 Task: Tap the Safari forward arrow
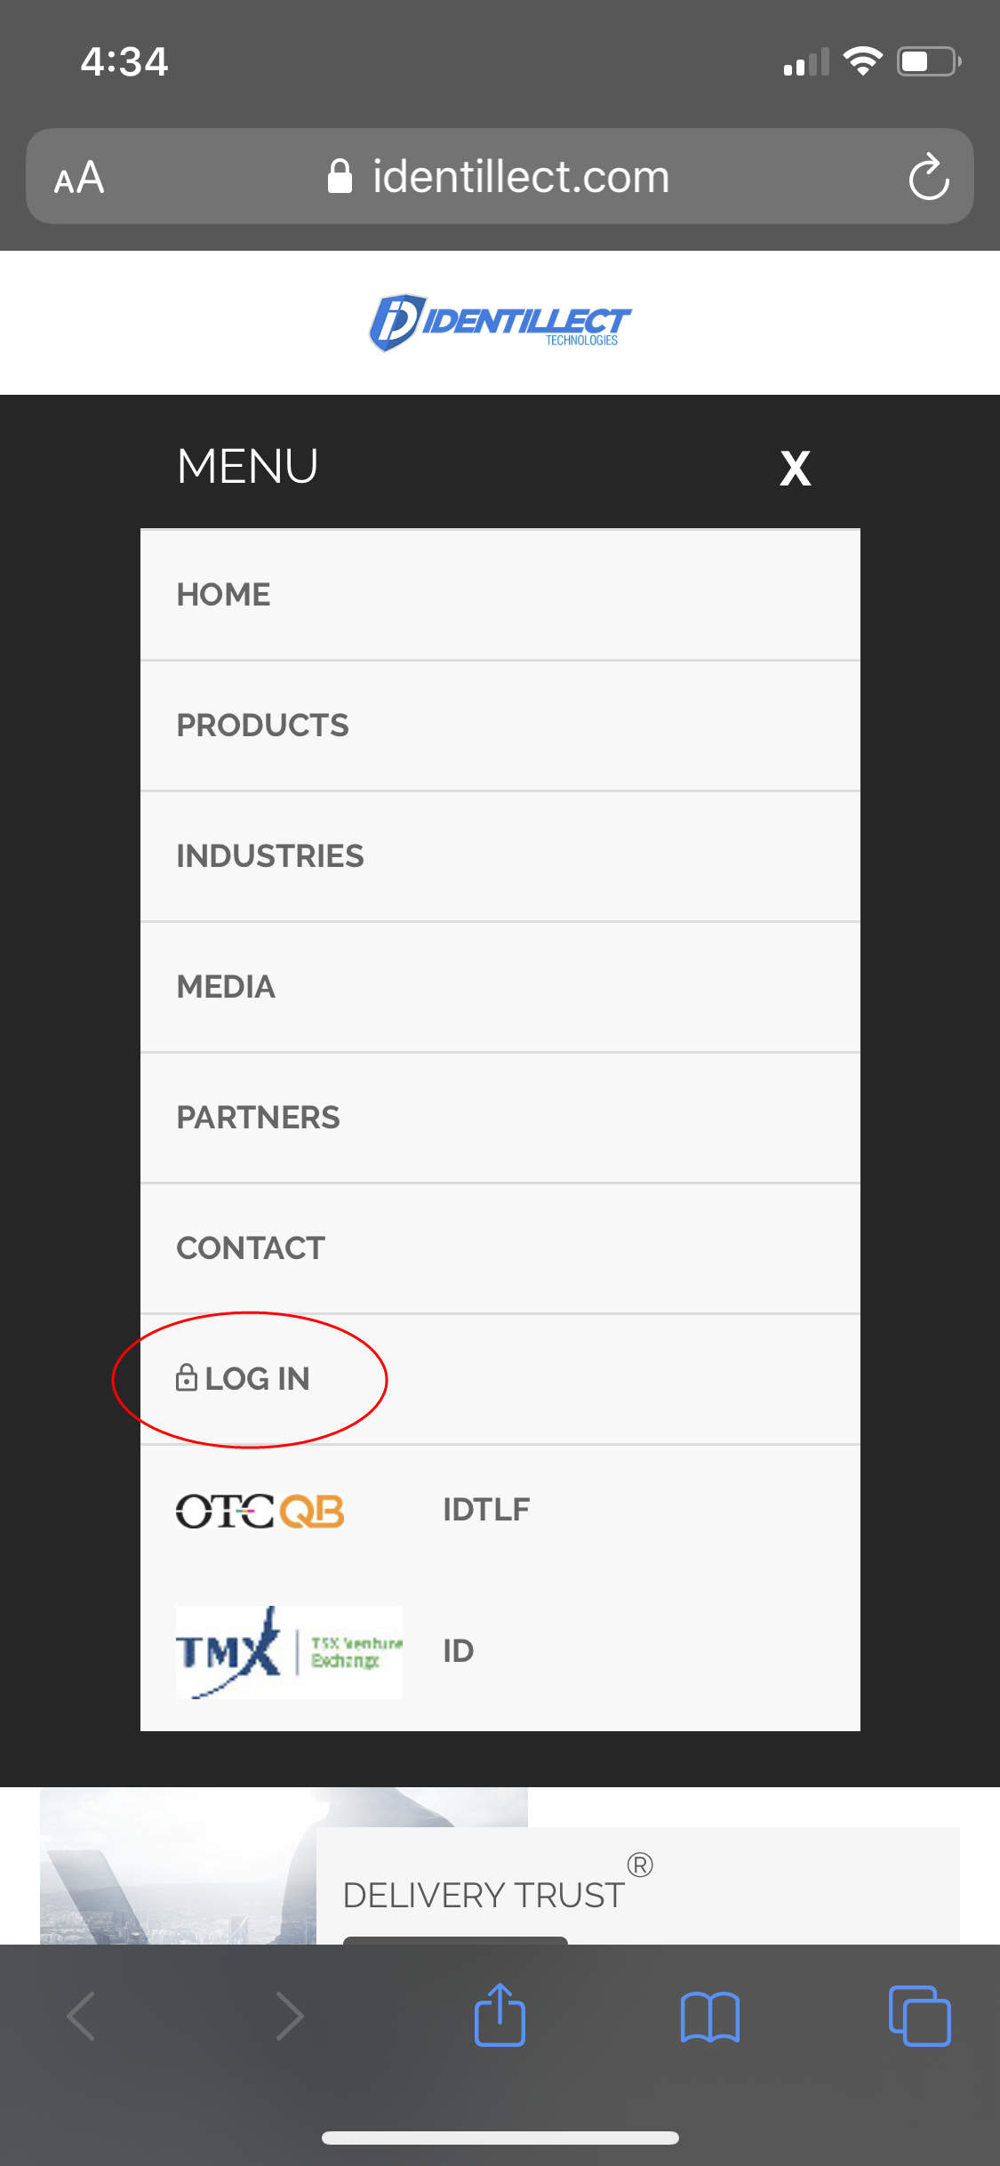tap(290, 2016)
